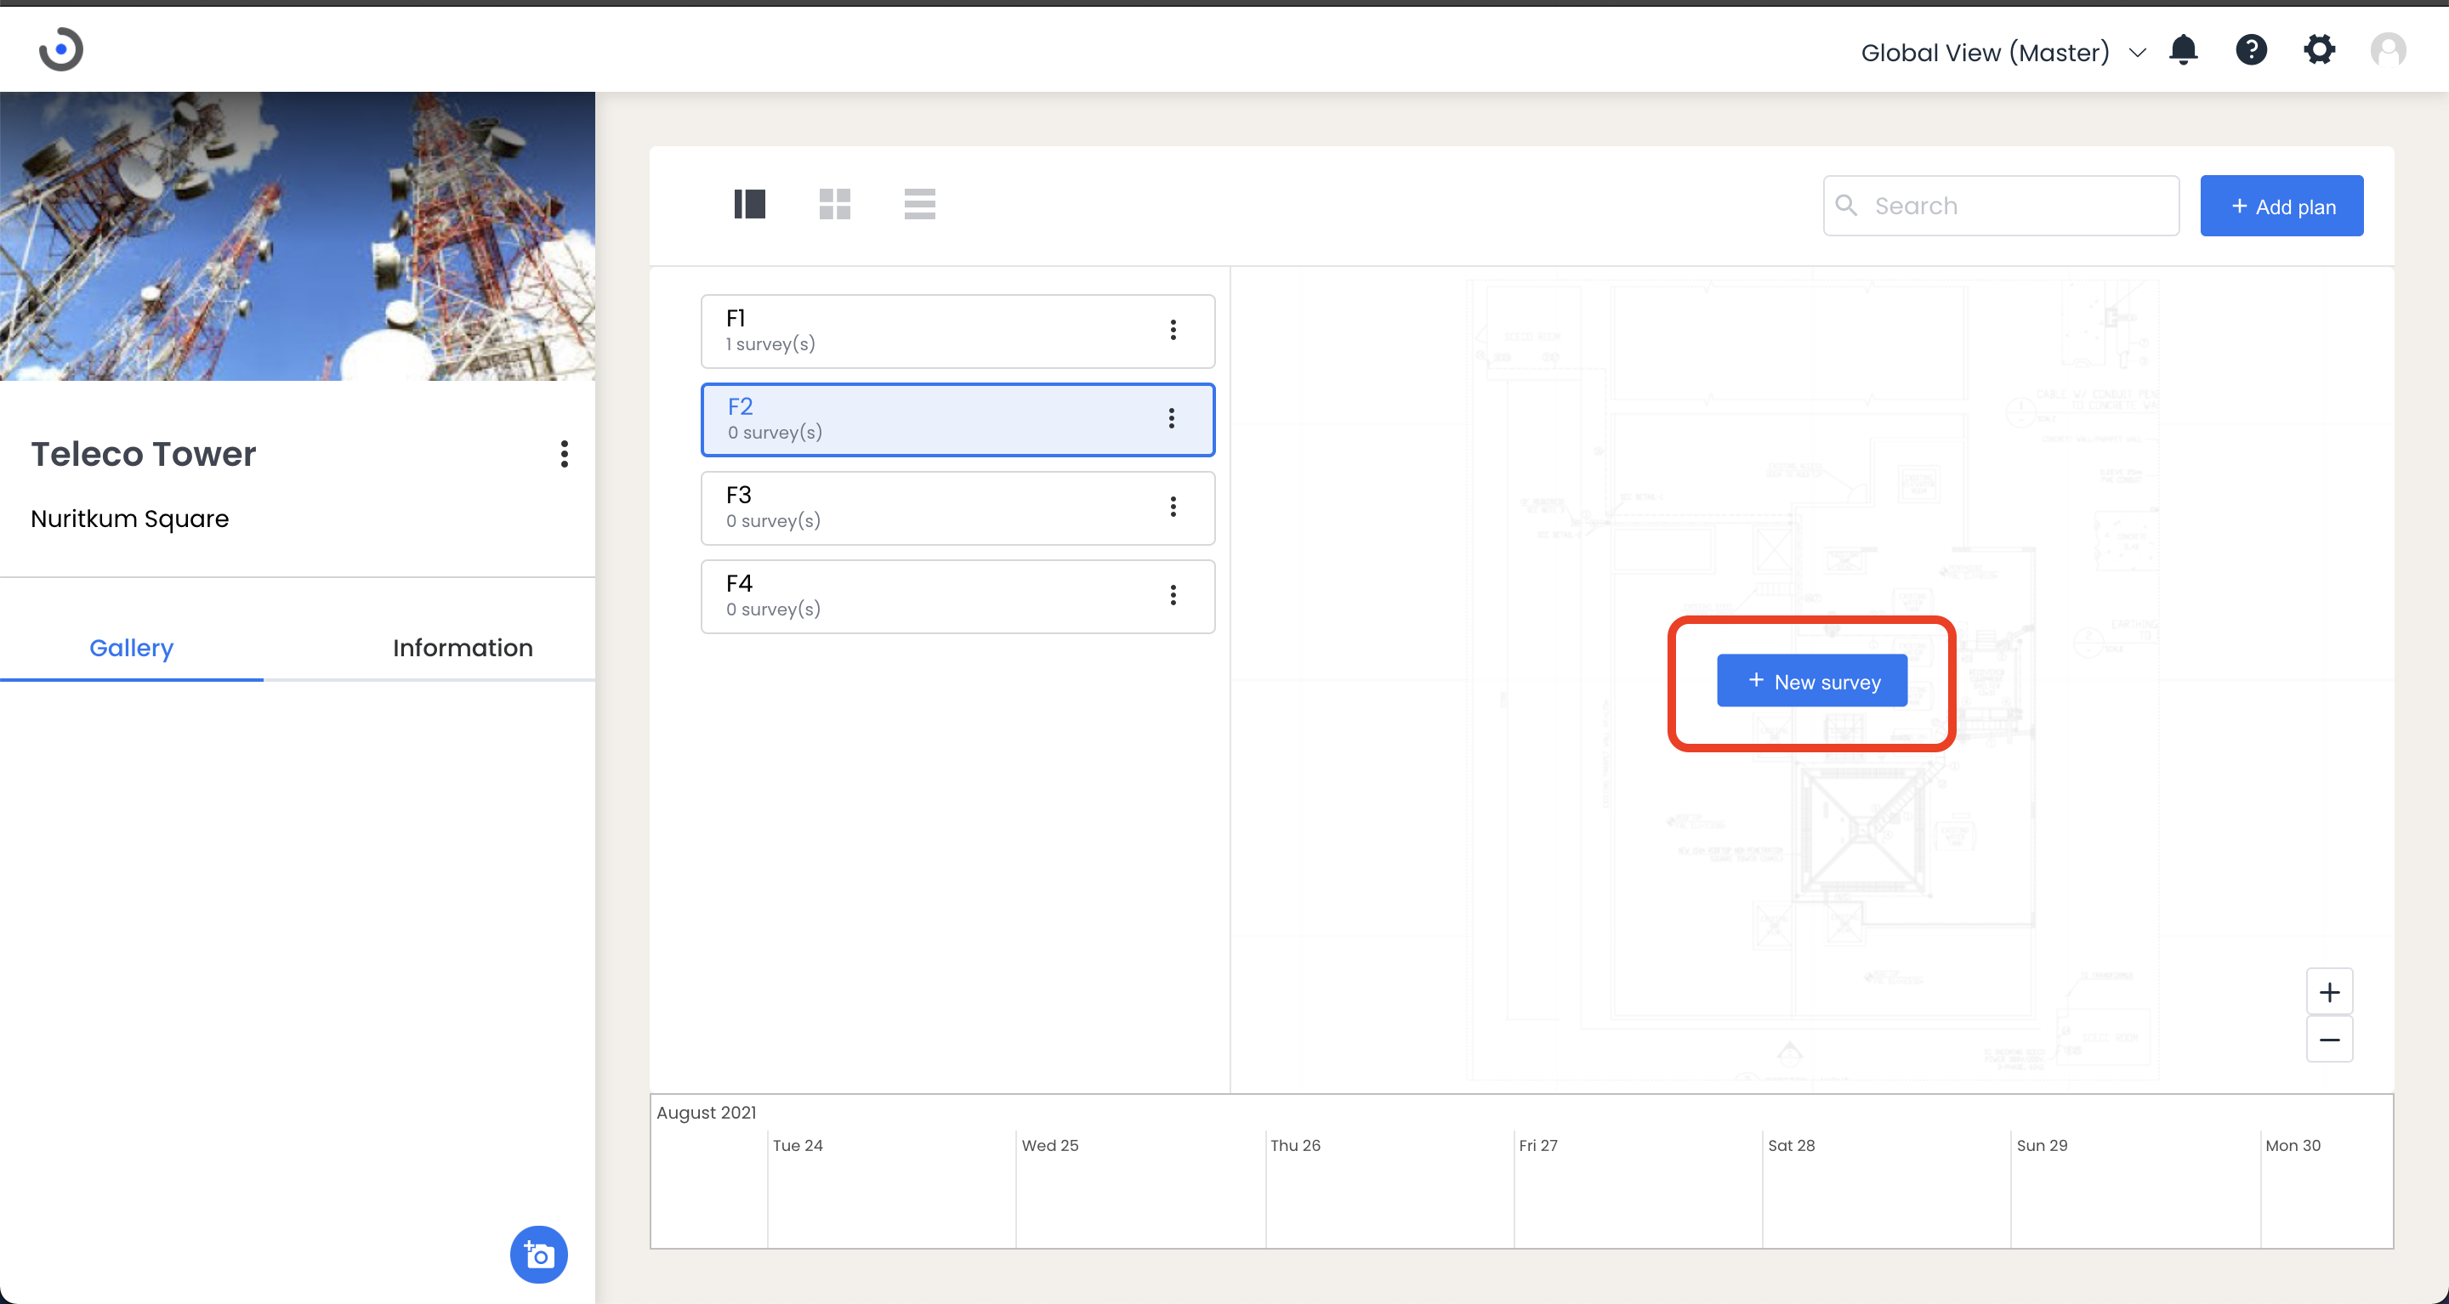The width and height of the screenshot is (2449, 1304).
Task: Open the settings gear icon
Action: [x=2320, y=49]
